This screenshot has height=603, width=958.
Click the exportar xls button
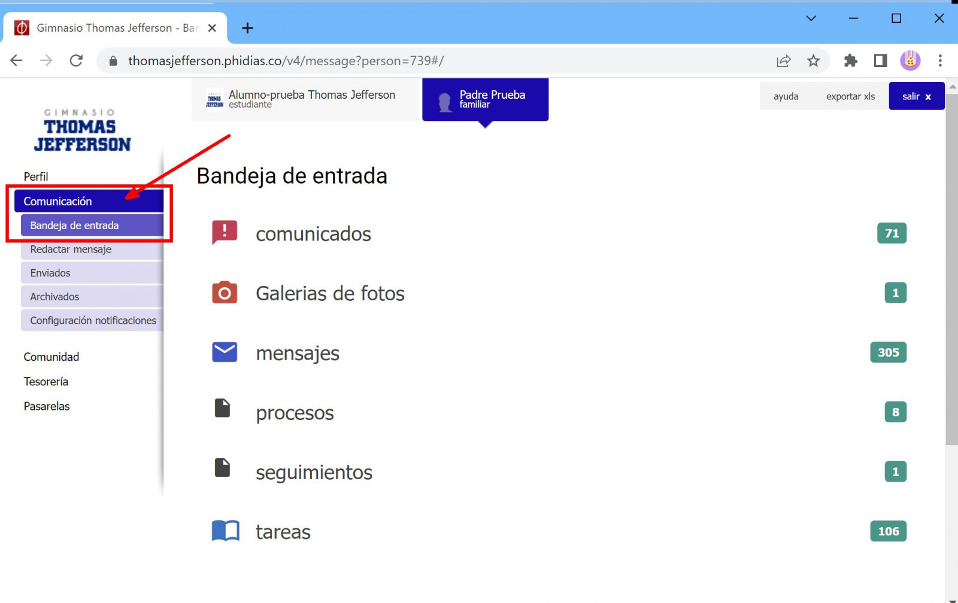pyautogui.click(x=850, y=96)
